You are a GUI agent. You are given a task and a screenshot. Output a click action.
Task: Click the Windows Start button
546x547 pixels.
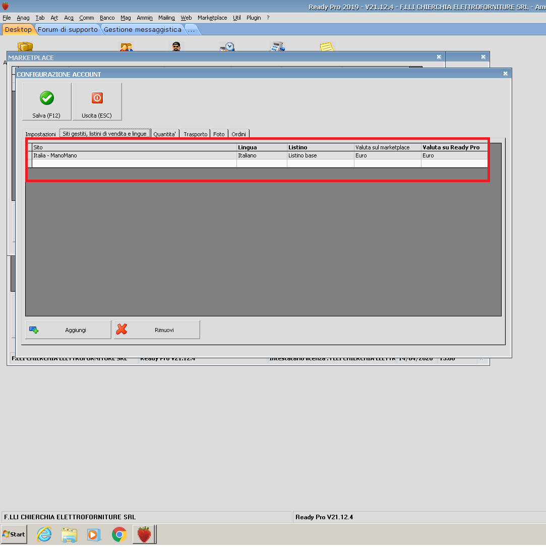[x=14, y=534]
